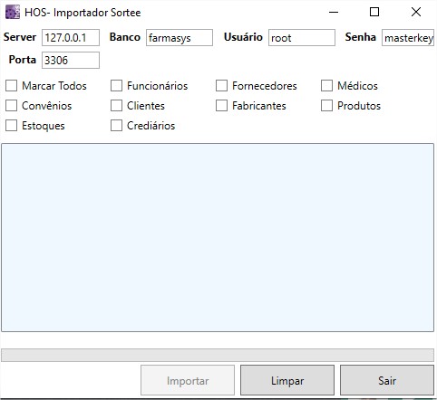
Task: Toggle the Crediários checkbox
Action: [116, 126]
